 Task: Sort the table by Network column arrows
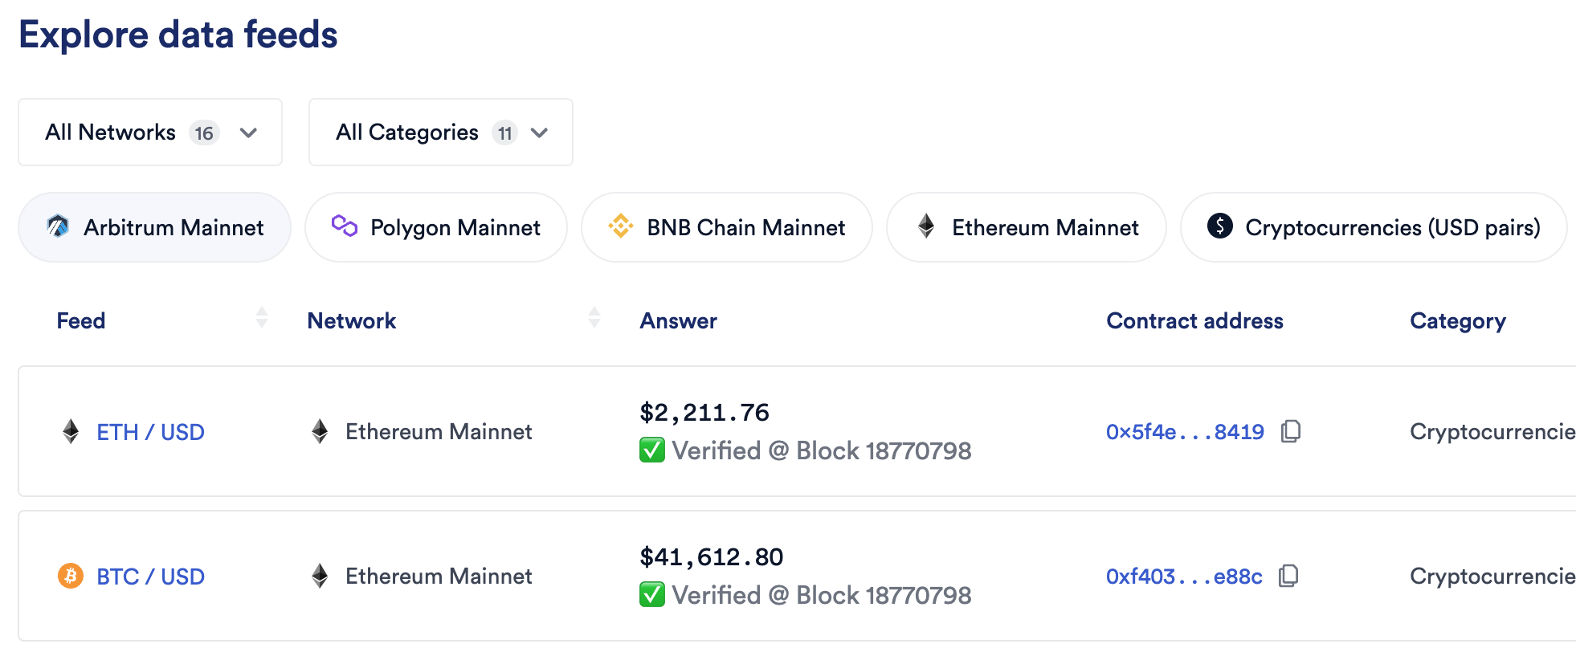tap(594, 317)
